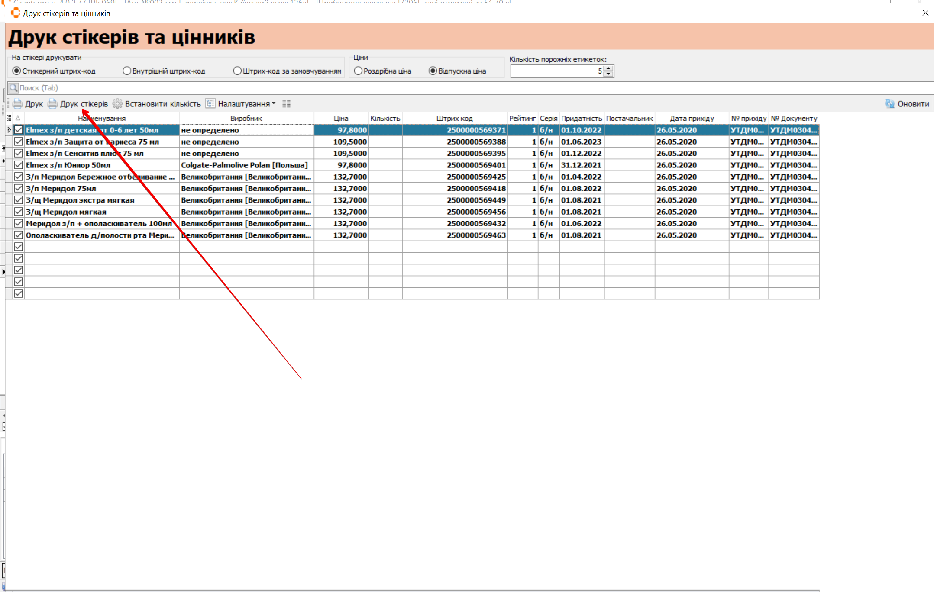Click the columns layout icon after Налаштування

pyautogui.click(x=286, y=104)
